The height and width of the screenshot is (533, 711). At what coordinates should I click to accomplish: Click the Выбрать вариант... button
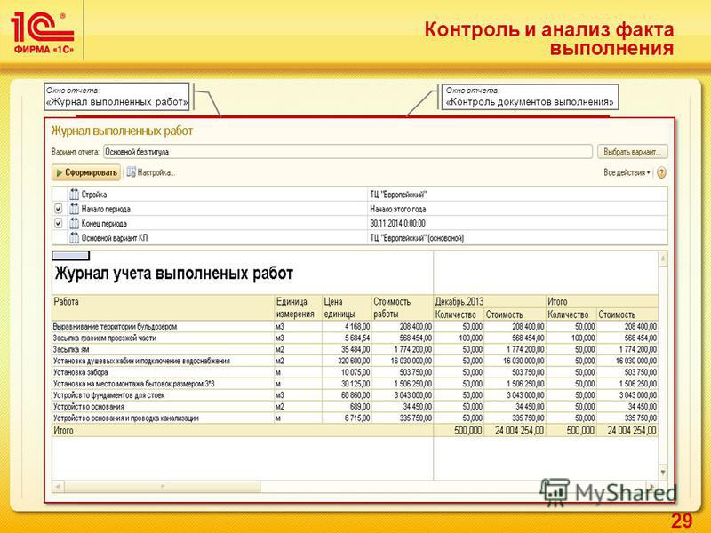pyautogui.click(x=632, y=152)
